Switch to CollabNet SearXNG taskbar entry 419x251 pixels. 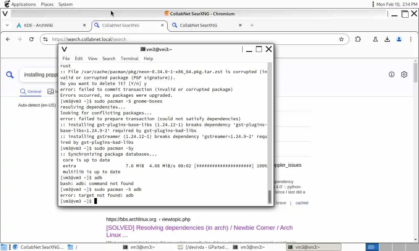point(38,247)
